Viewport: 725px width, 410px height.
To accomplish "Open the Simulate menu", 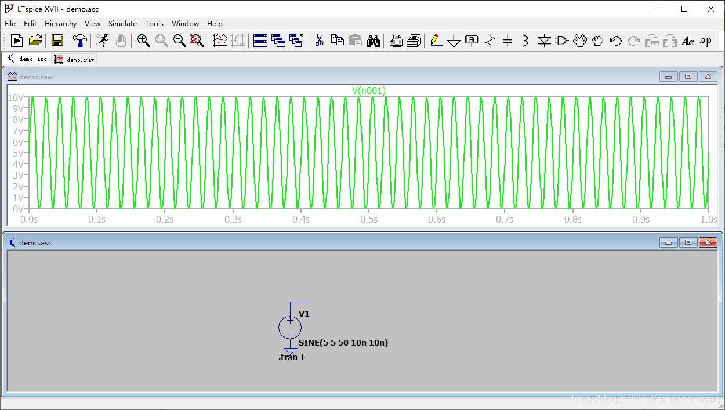I will tap(122, 24).
